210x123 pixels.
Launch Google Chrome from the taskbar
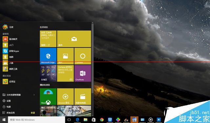(x=102, y=120)
